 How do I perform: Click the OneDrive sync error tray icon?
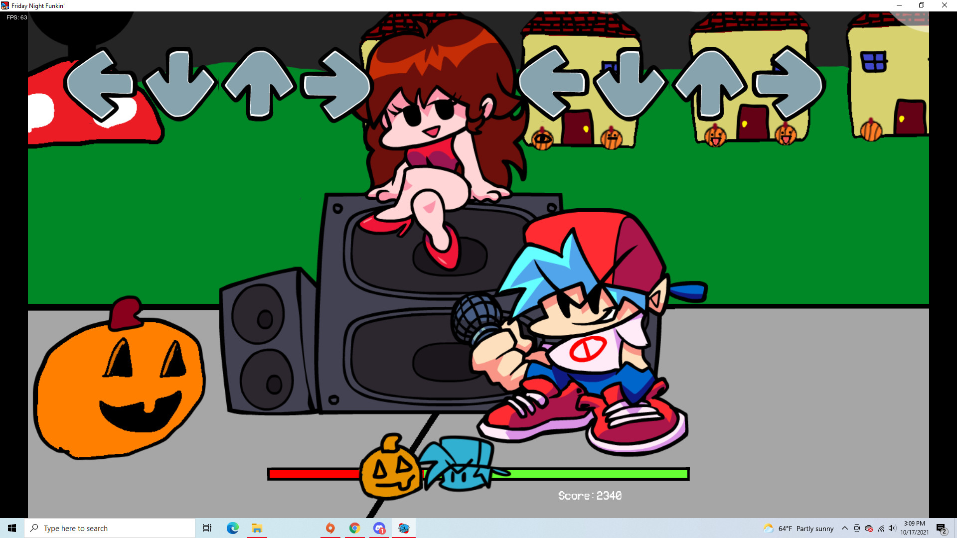(x=869, y=528)
